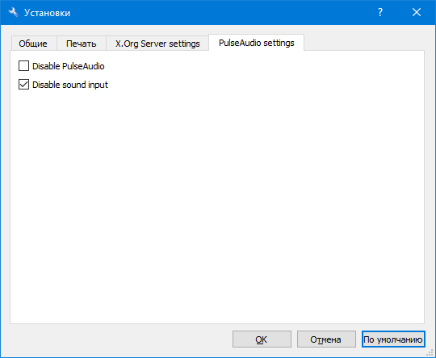Select the PulseAudio settings tab

pyautogui.click(x=257, y=43)
